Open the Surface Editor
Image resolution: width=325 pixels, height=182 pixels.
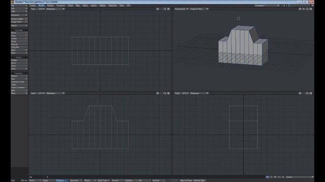coord(19,19)
